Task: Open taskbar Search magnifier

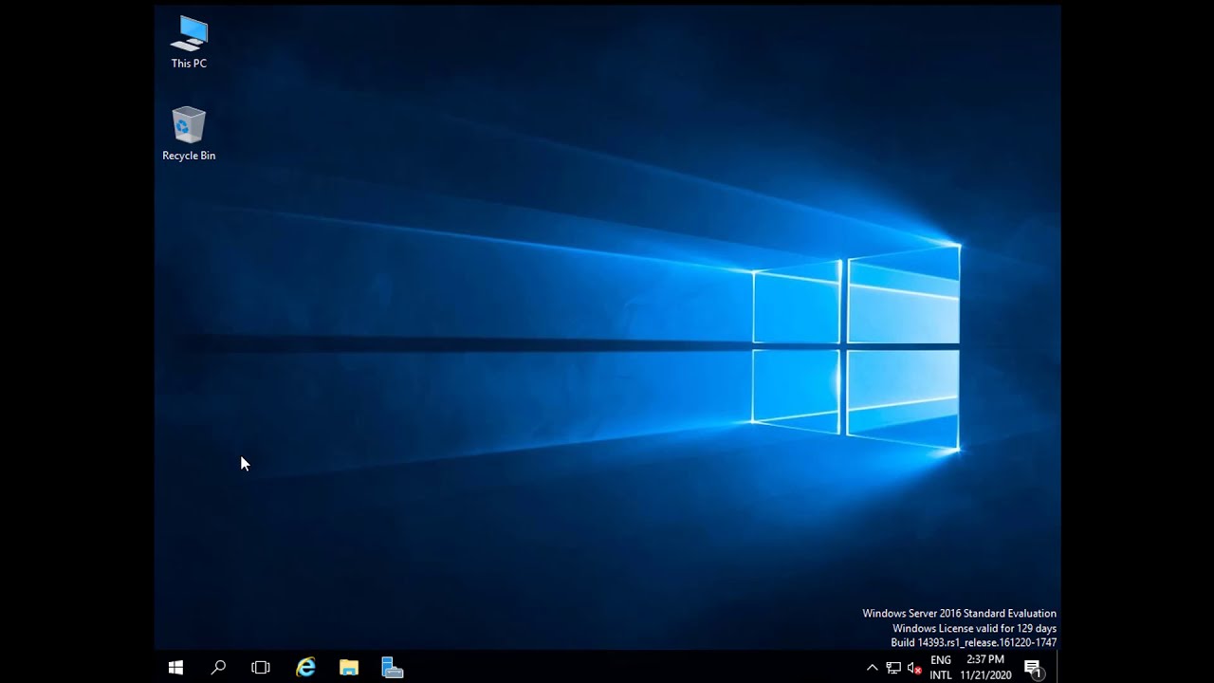Action: (x=218, y=668)
